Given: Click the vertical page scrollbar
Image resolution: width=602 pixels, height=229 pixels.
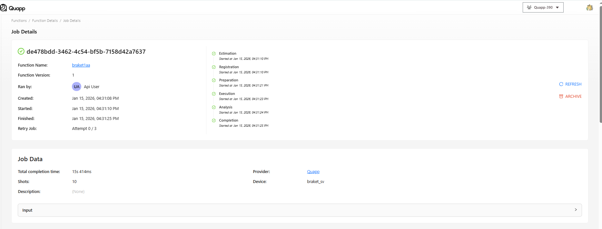Looking at the screenshot, I should [600, 64].
